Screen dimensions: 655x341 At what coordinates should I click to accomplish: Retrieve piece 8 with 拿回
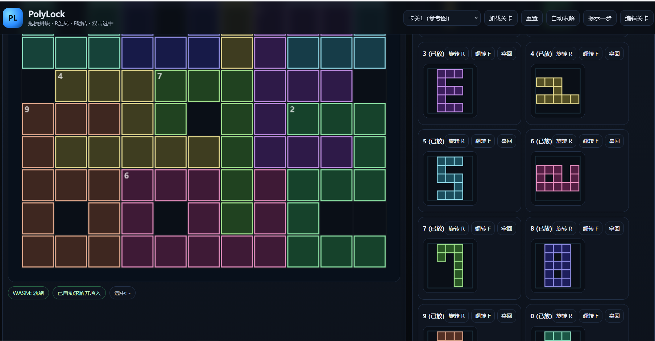click(614, 228)
